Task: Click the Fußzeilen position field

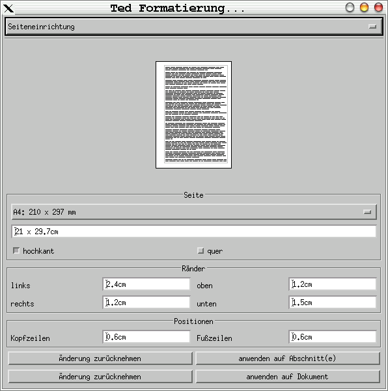Action: [333, 337]
